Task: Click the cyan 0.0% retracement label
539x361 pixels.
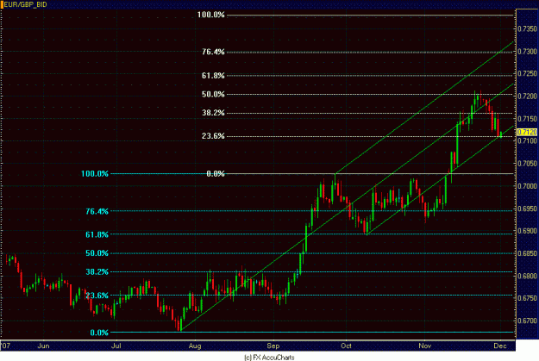Action: pyautogui.click(x=99, y=333)
